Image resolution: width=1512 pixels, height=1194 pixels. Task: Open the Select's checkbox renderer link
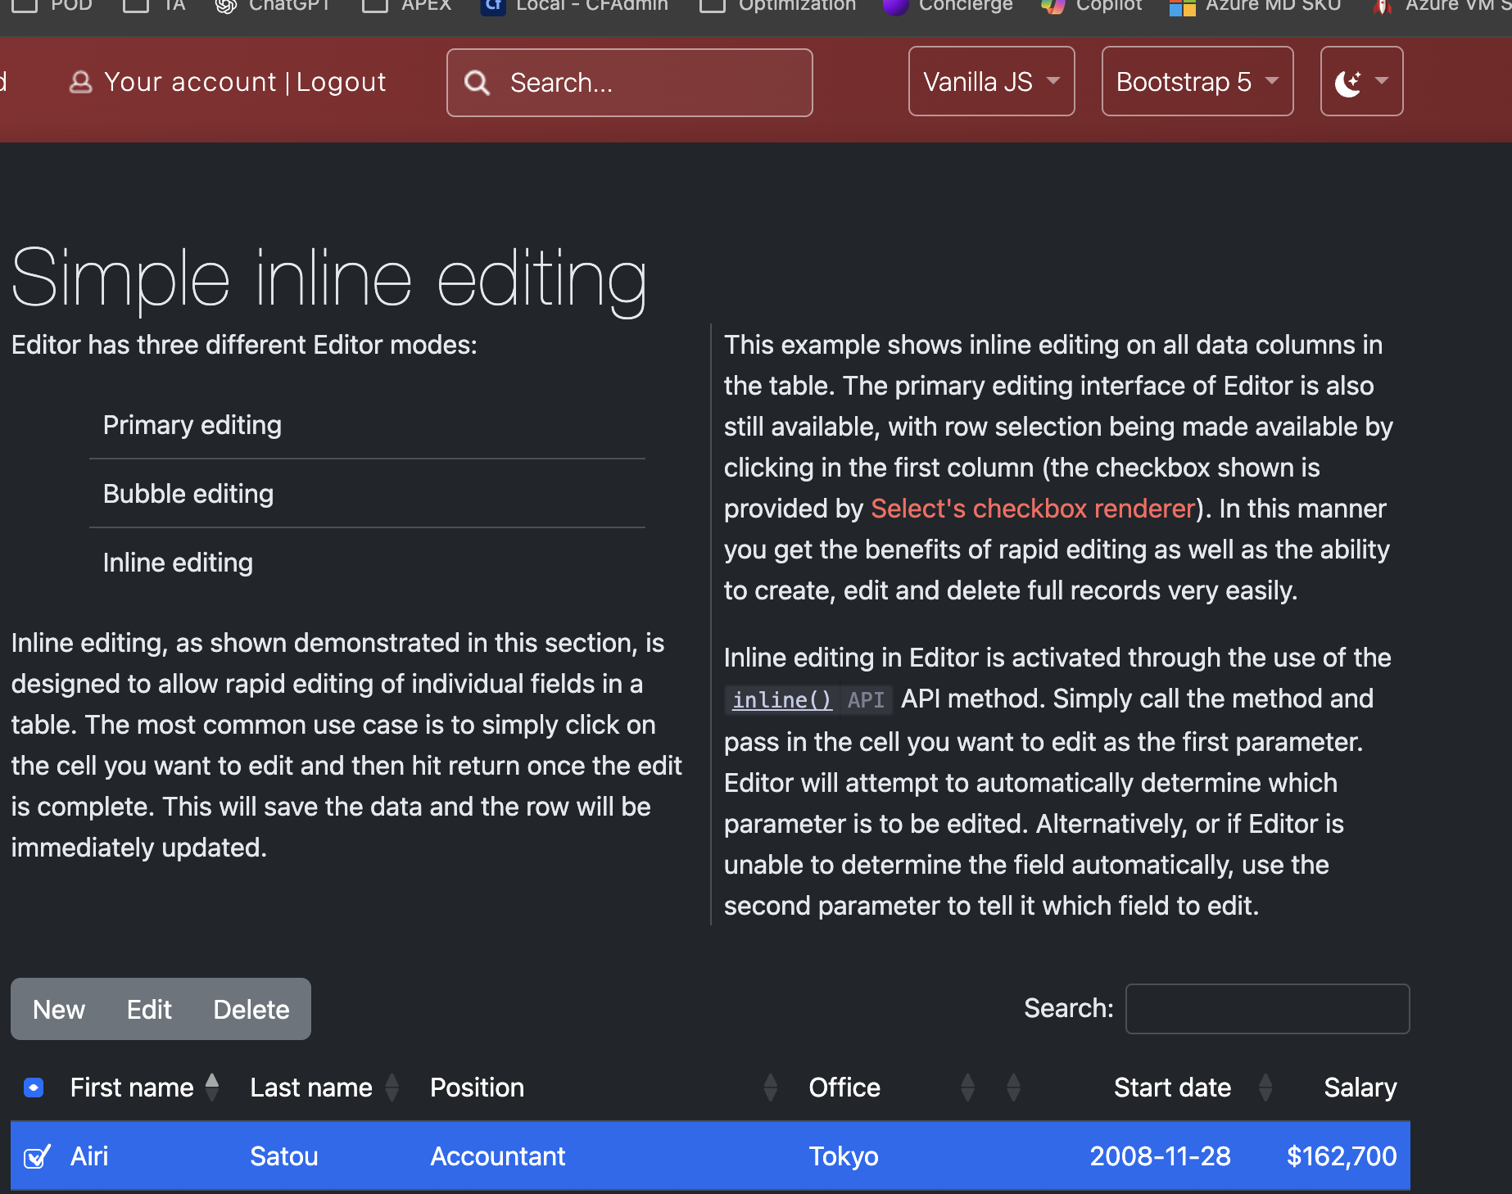pyautogui.click(x=1033, y=509)
